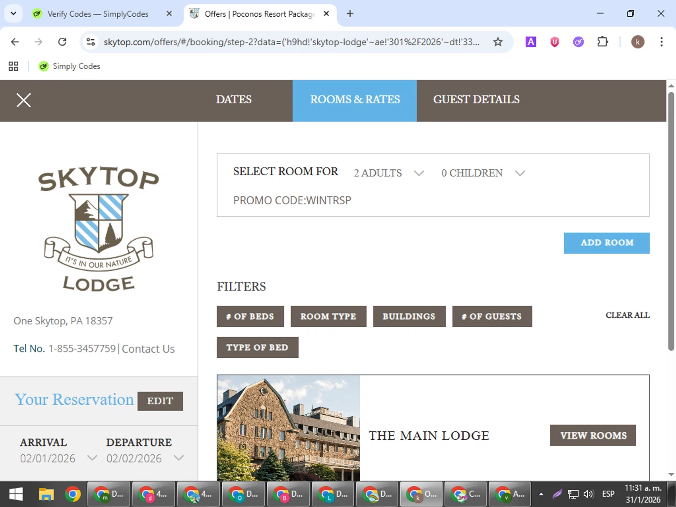Close the booking overlay with the X icon
676x507 pixels.
pyautogui.click(x=23, y=100)
